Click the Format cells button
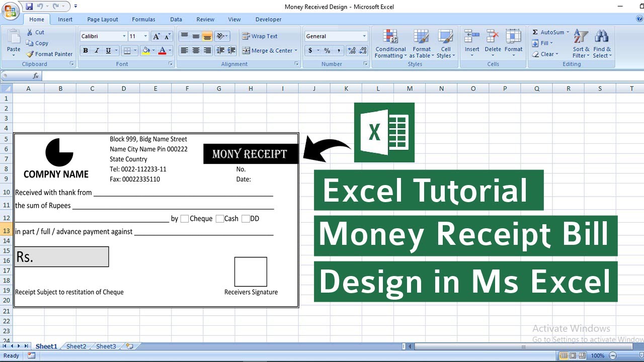The width and height of the screenshot is (644, 362). (x=513, y=43)
